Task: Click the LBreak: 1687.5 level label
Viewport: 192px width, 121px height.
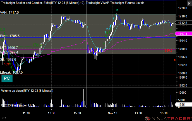Action: point(11,72)
